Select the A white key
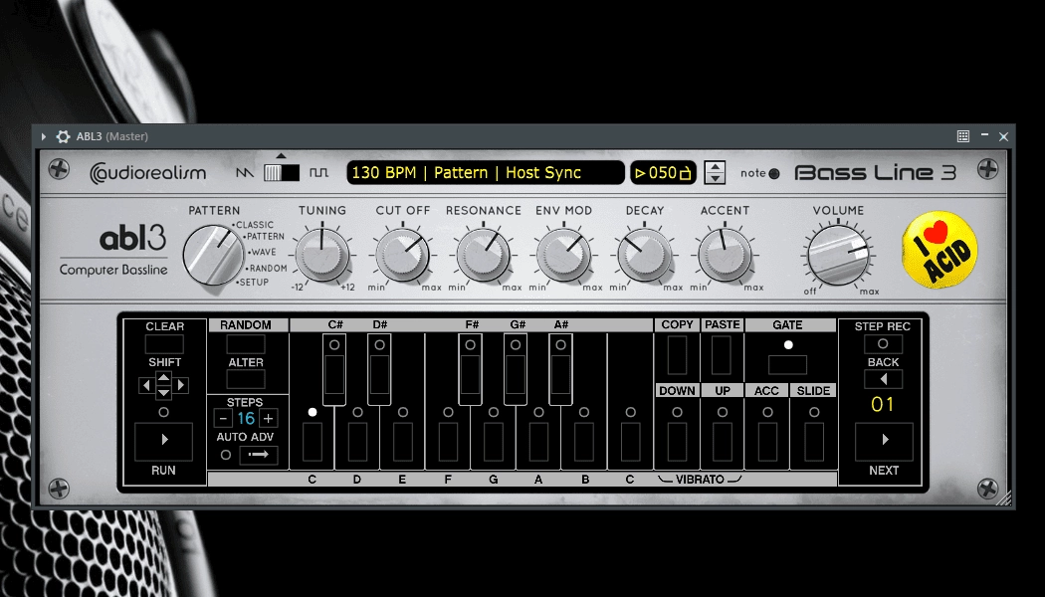This screenshot has width=1045, height=597. [538, 441]
